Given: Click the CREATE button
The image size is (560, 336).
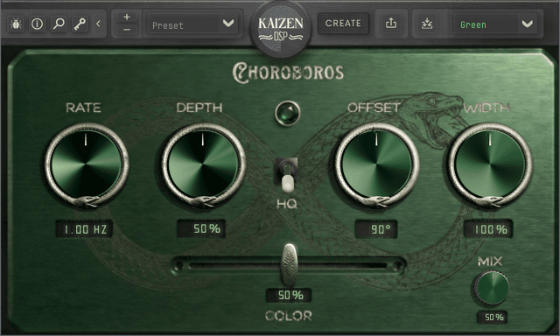Looking at the screenshot, I should click(x=343, y=24).
